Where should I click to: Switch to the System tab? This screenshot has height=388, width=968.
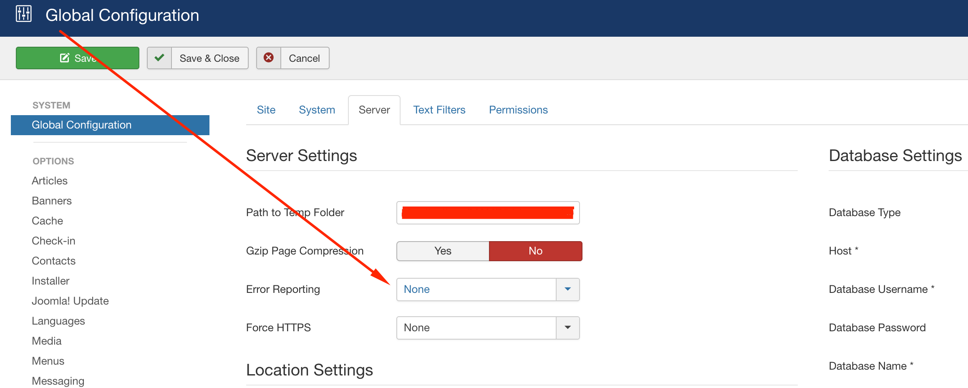point(317,110)
